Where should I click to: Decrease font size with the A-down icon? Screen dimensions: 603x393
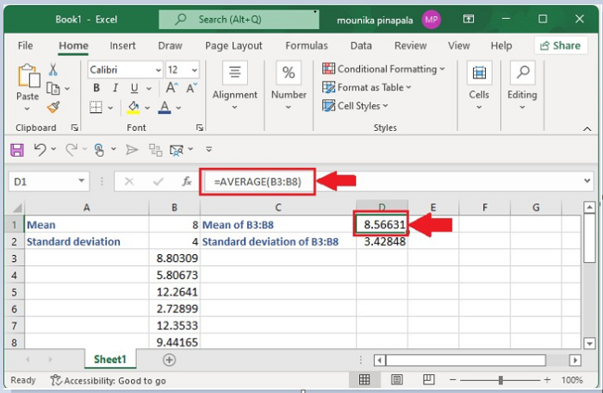[x=191, y=88]
